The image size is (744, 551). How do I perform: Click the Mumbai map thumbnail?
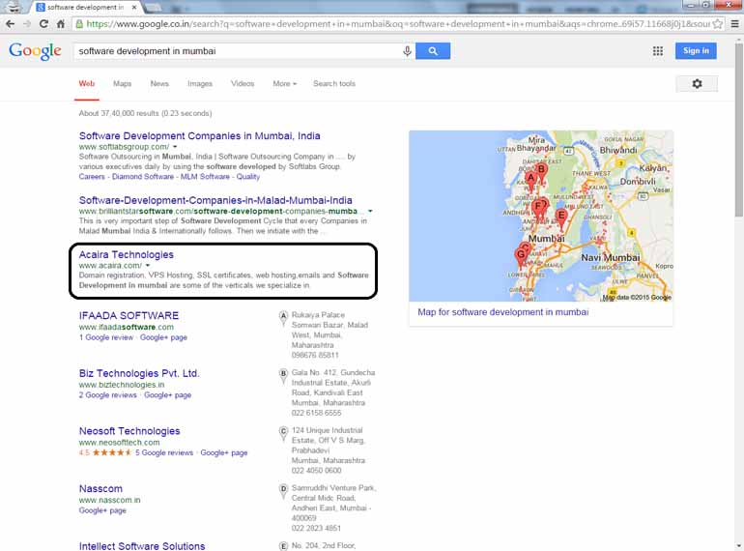[x=541, y=216]
